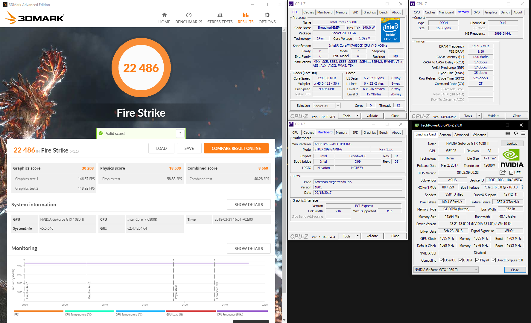This screenshot has width=531, height=323.
Task: Open Graphics tab in CPU-Z Processor window
Action: click(369, 12)
